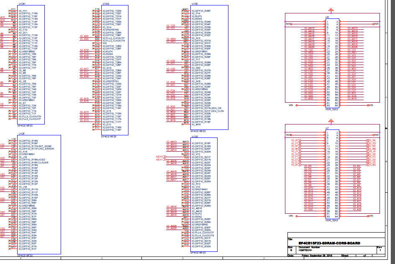395x264 pixels.
Task: Click net label IO_M19 on U8 header
Action: click(x=352, y=98)
